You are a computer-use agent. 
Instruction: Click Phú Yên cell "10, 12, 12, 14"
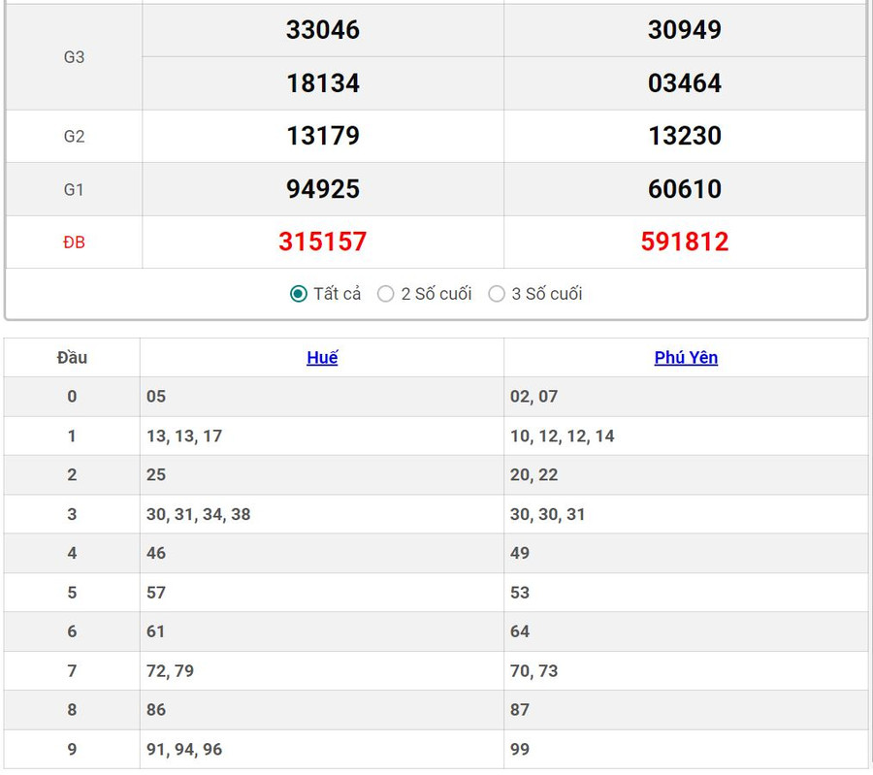[x=563, y=436]
